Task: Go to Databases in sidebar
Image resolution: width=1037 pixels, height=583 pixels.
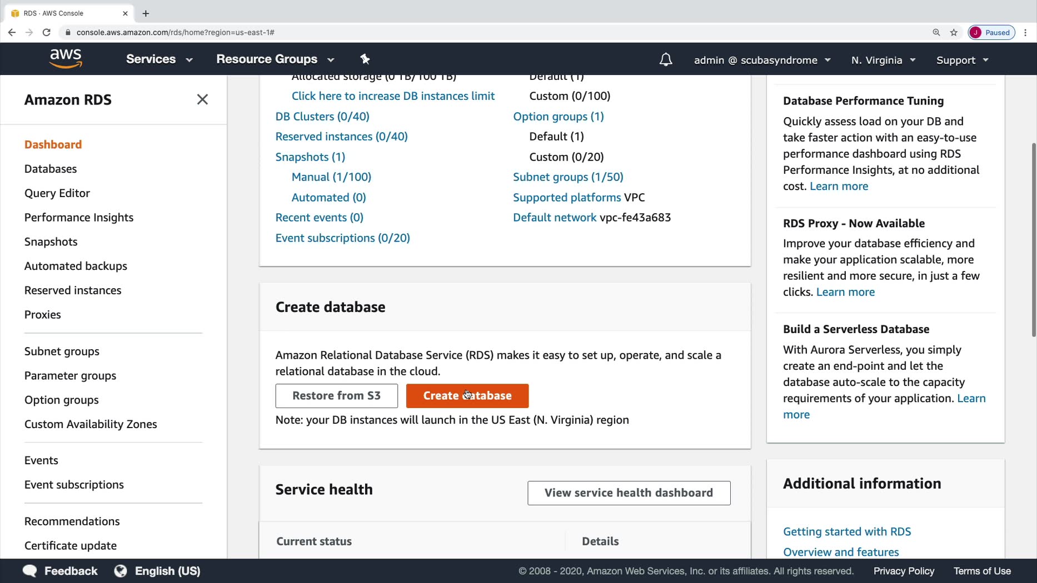Action: [51, 169]
